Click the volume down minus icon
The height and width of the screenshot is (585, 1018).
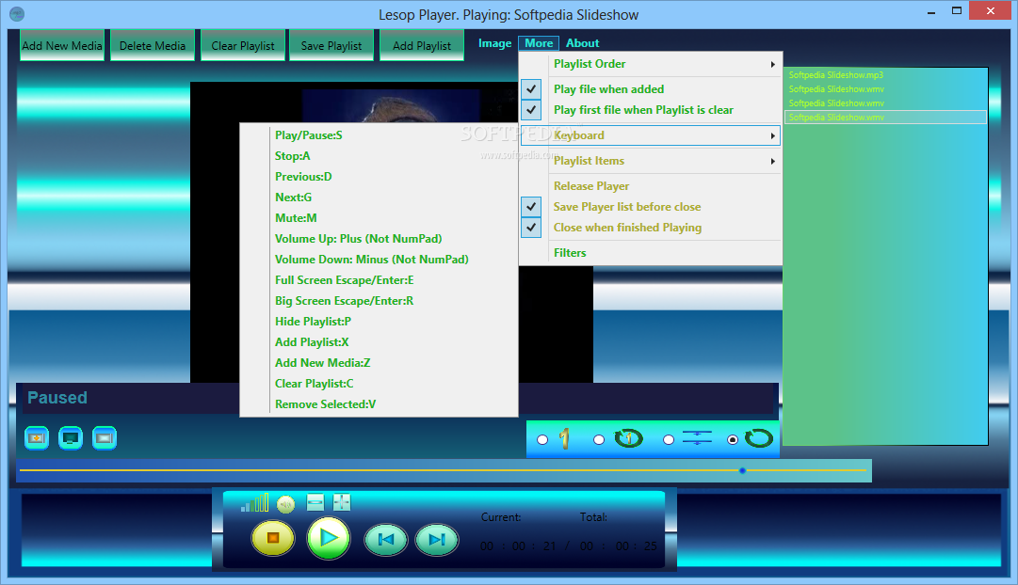315,502
